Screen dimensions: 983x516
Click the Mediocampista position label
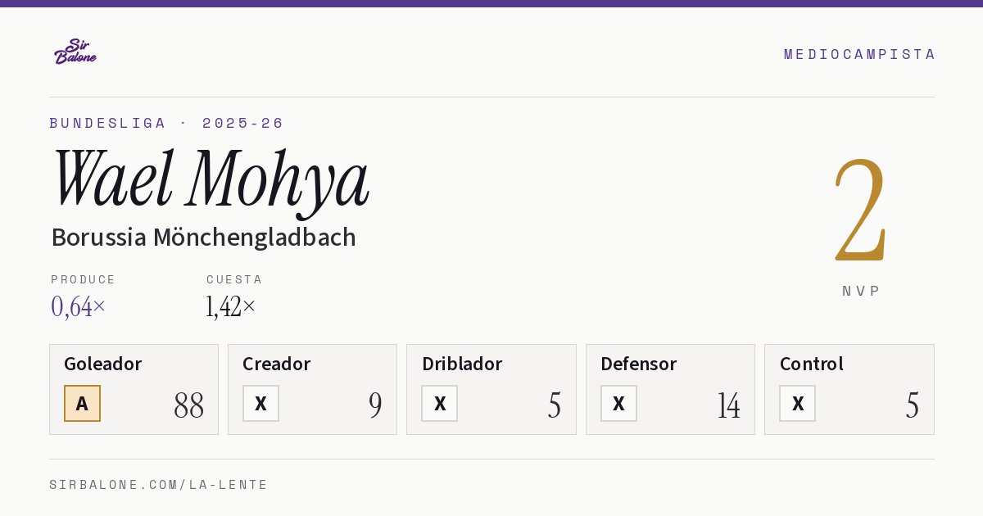tap(859, 54)
